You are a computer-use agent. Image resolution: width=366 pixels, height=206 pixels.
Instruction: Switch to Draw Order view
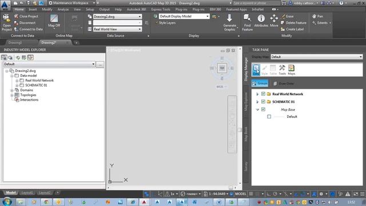284,84
